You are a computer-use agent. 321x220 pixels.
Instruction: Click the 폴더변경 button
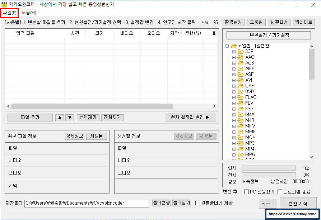coord(162,203)
